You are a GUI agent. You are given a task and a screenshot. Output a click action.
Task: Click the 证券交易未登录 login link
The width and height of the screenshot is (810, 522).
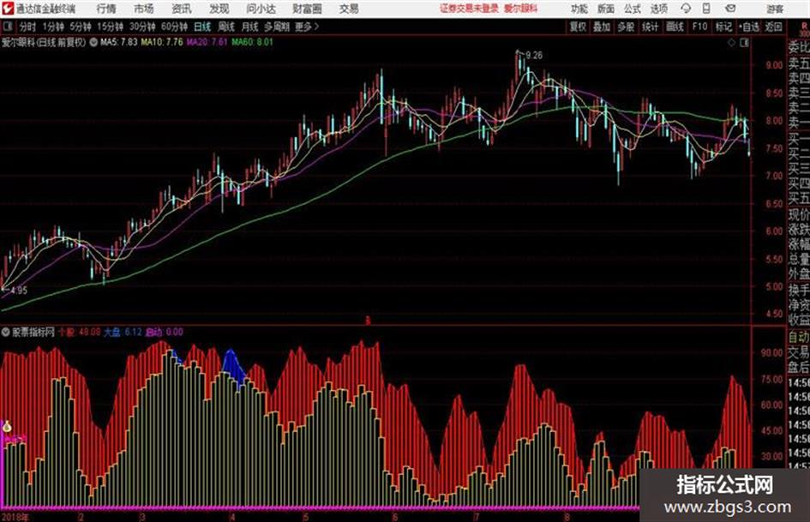coord(469,9)
